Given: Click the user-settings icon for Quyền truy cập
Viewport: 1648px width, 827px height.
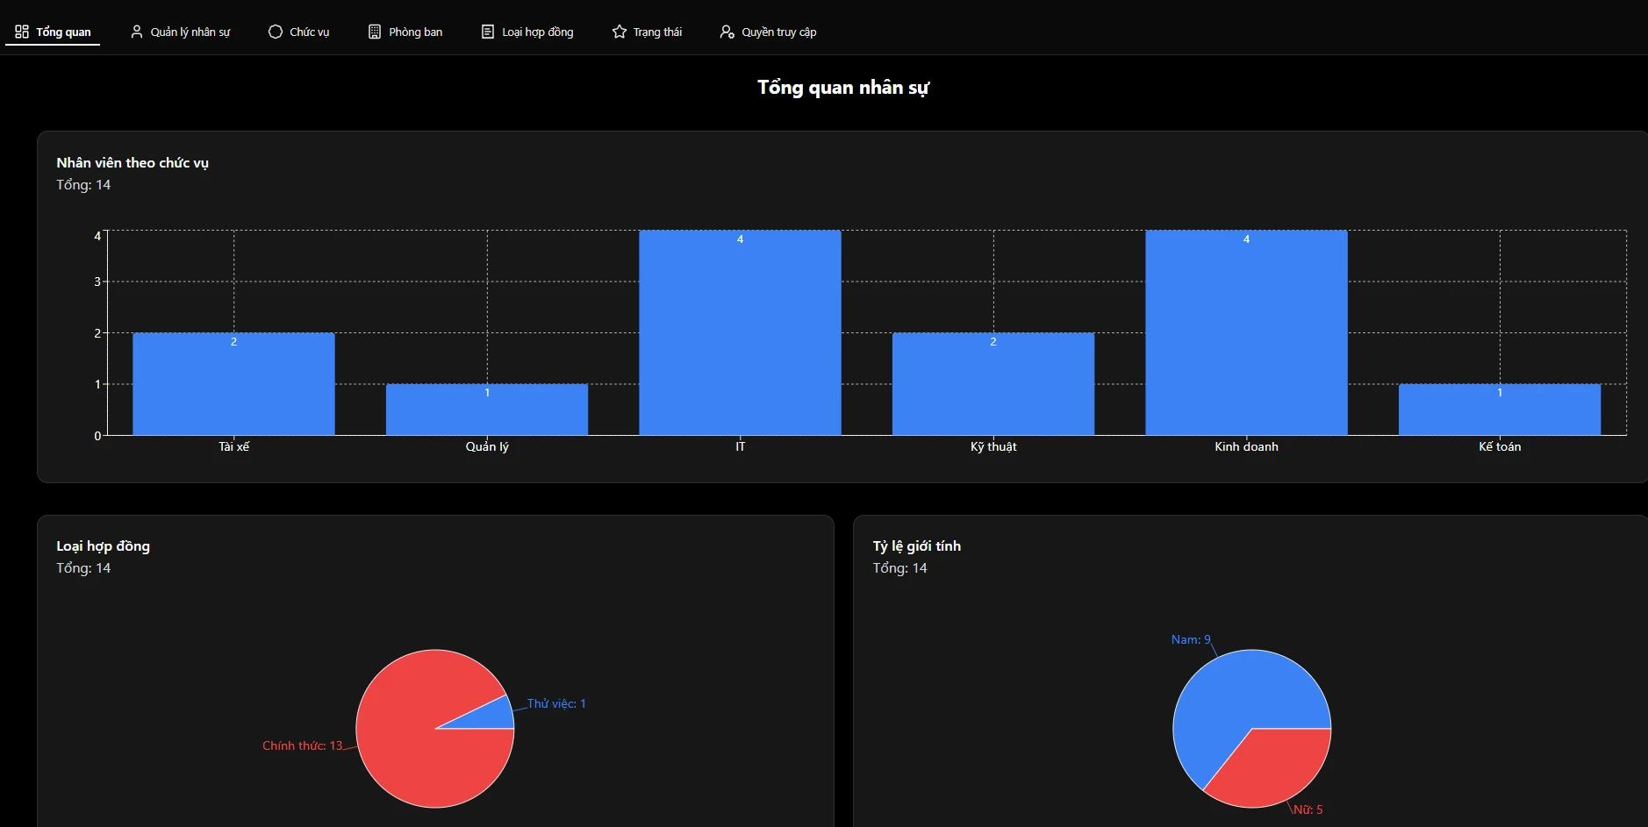Looking at the screenshot, I should coord(727,32).
